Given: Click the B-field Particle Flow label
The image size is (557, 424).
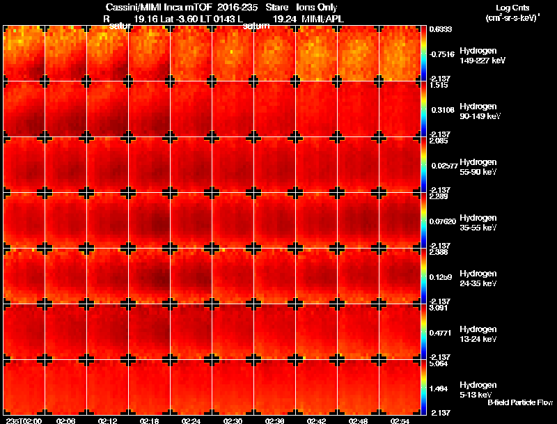Looking at the screenshot, I should coord(520,402).
